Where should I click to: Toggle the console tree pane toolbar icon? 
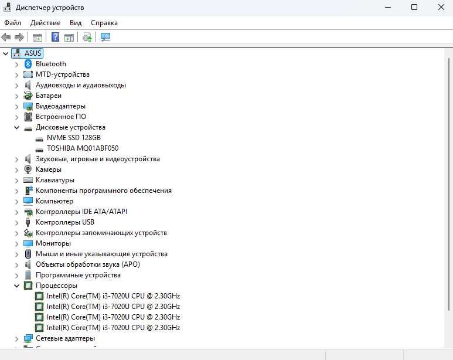(x=38, y=38)
